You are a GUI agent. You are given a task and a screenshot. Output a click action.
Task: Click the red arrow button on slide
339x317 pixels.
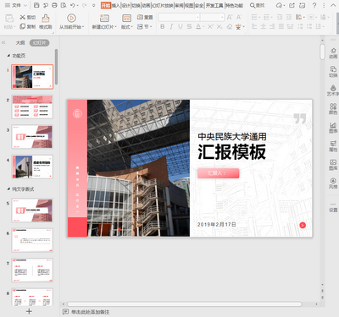coord(303,225)
